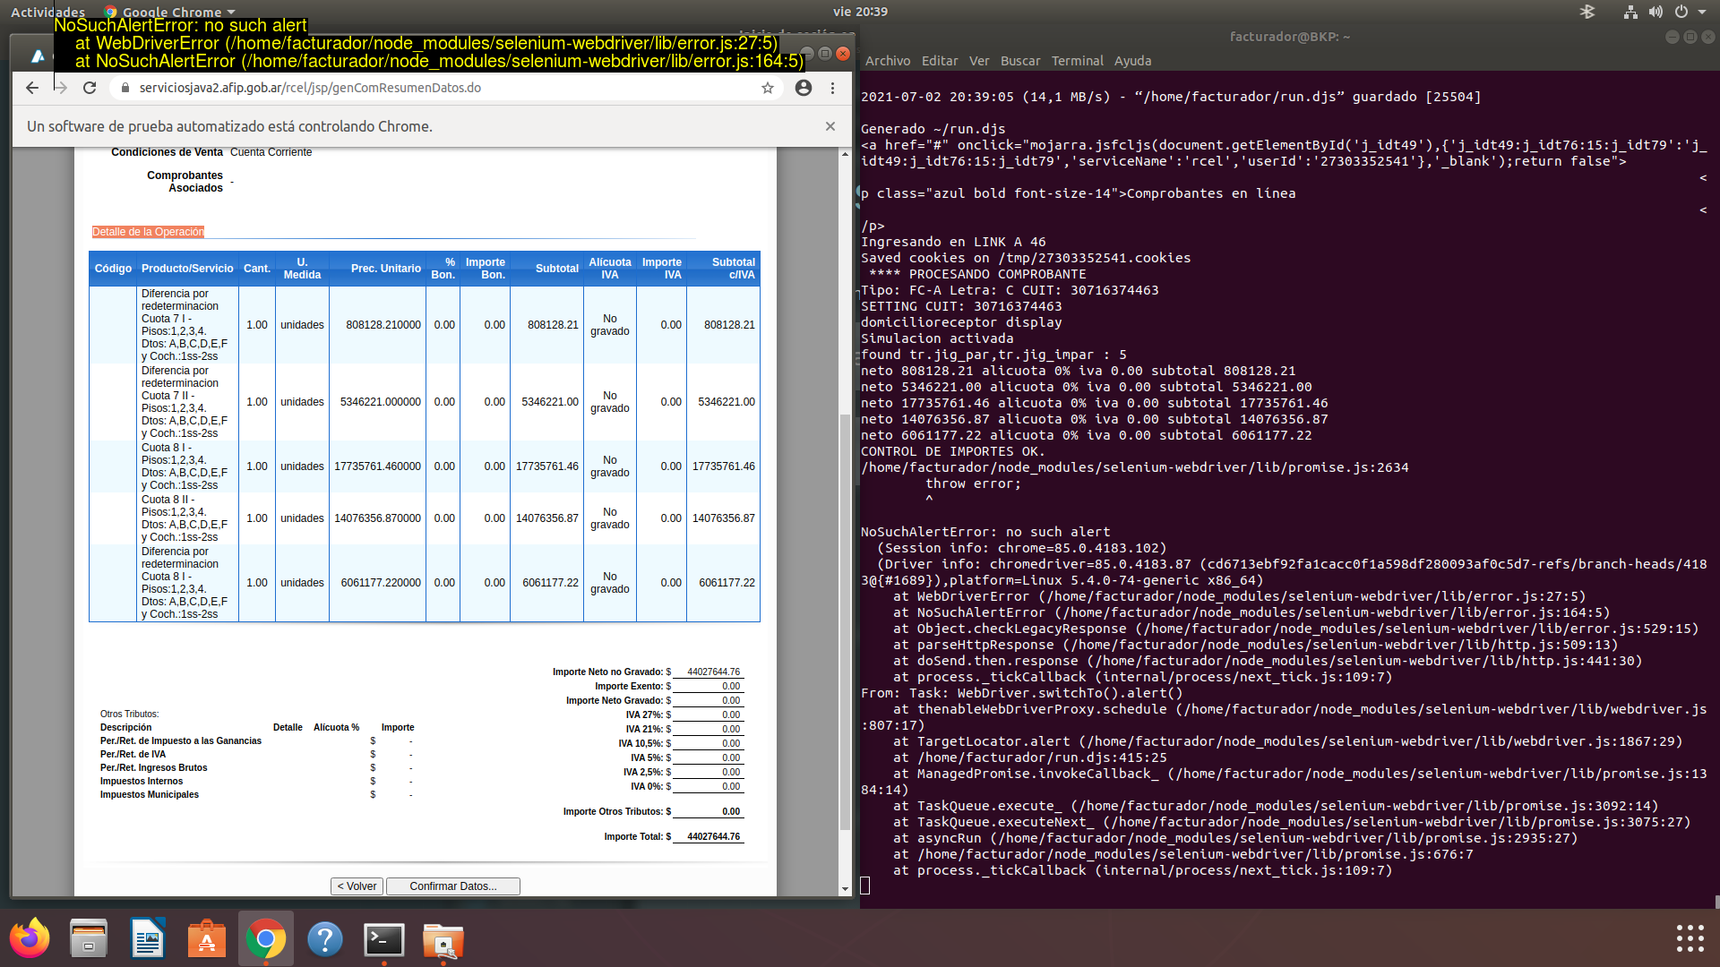Image resolution: width=1720 pixels, height=967 pixels.
Task: Open the Ver menu in the terminal
Action: click(979, 61)
